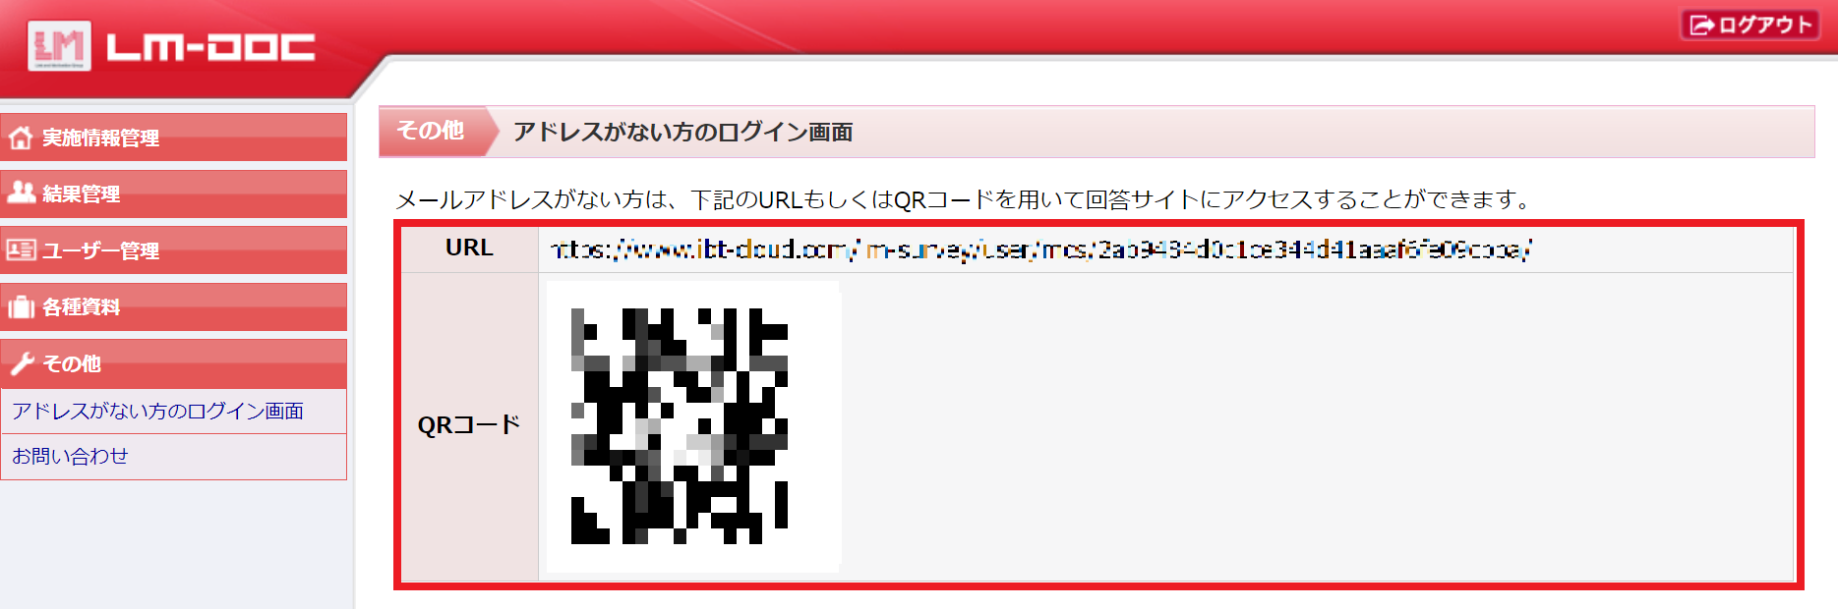Click the home icon beside 実施情報管理
Image resolution: width=1838 pixels, height=609 pixels.
coord(21,138)
